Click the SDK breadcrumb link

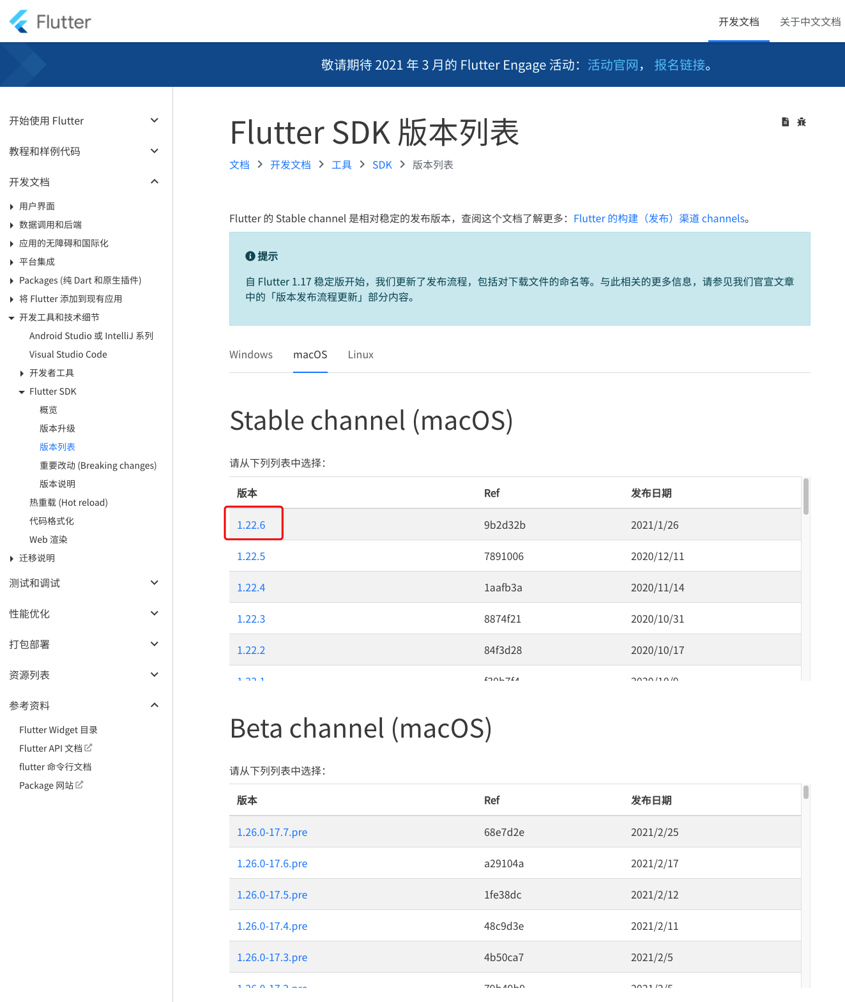point(383,165)
